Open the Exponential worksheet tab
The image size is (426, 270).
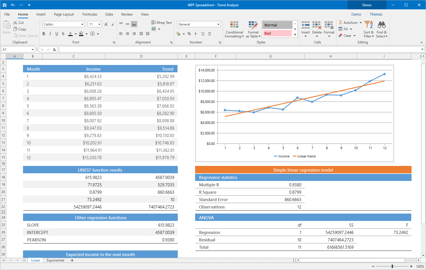click(x=55, y=260)
